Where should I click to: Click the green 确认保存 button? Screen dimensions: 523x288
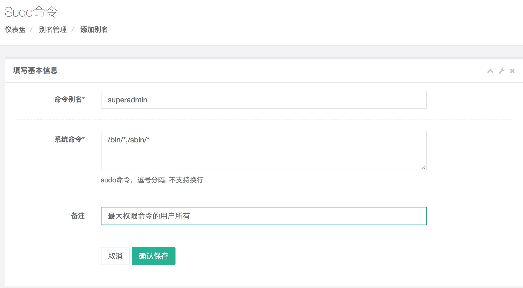coord(153,256)
